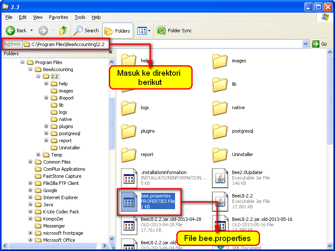
Task: Expand the plugins folder in tree
Action: pos(46,126)
